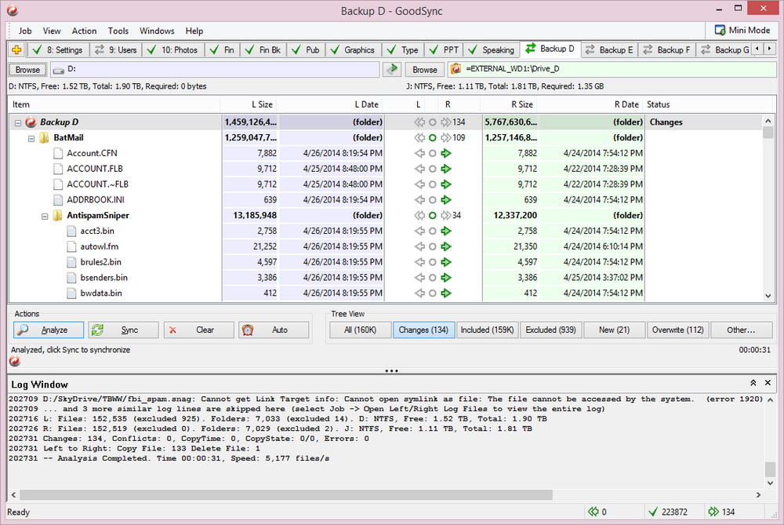Click the Sync button
The width and height of the screenshot is (784, 525).
pos(123,330)
